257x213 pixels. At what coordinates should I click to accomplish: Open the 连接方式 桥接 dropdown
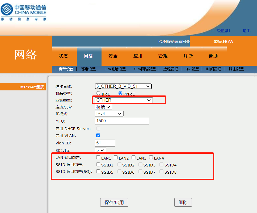click(103, 107)
